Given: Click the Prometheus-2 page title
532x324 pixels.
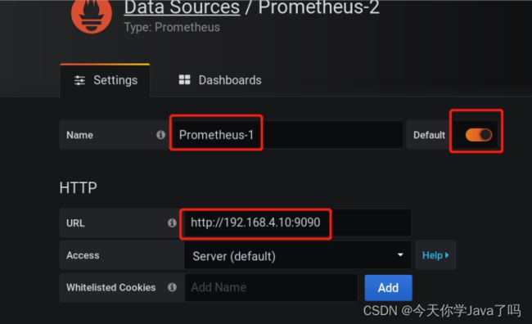Looking at the screenshot, I should click(319, 7).
